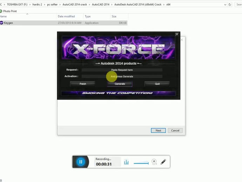Expand chevron after hardic 2
Image resolution: width=242 pixels, height=182 pixels.
(x=45, y=5)
